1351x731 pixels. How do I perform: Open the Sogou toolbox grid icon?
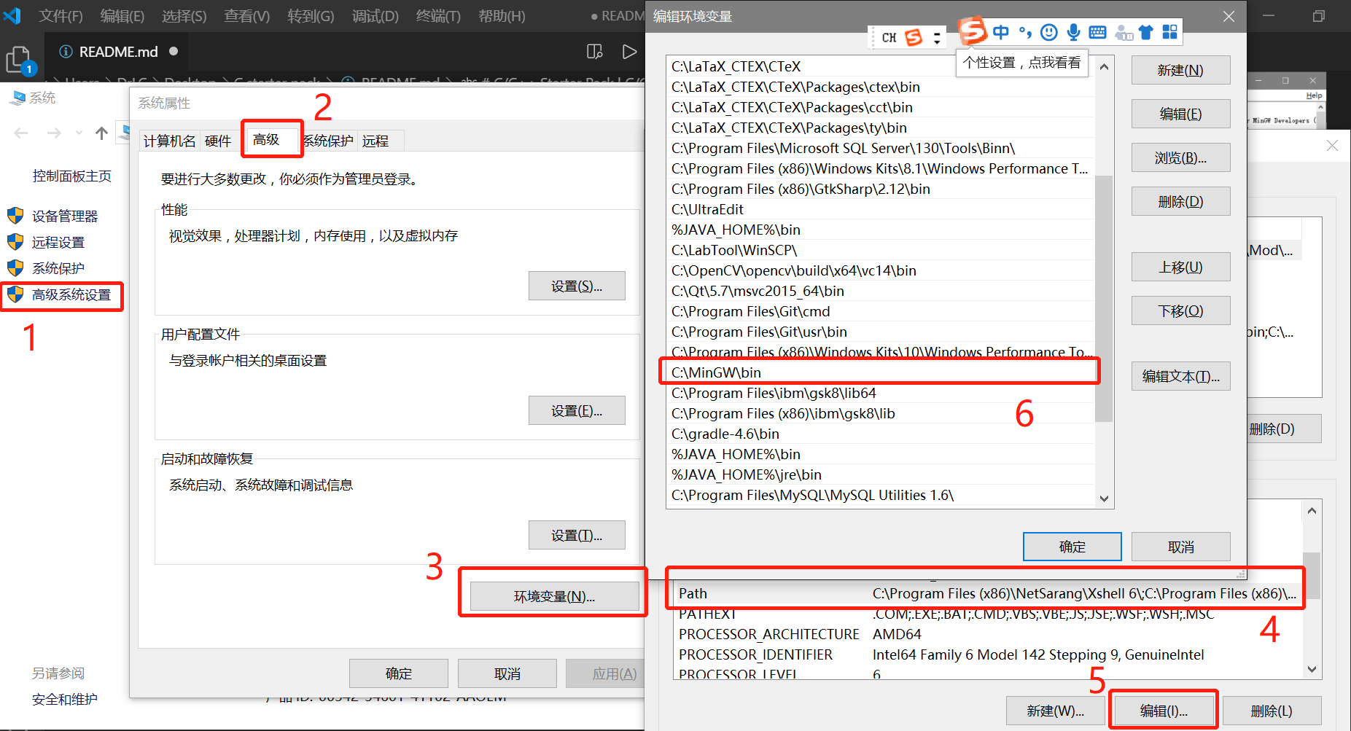point(1169,32)
